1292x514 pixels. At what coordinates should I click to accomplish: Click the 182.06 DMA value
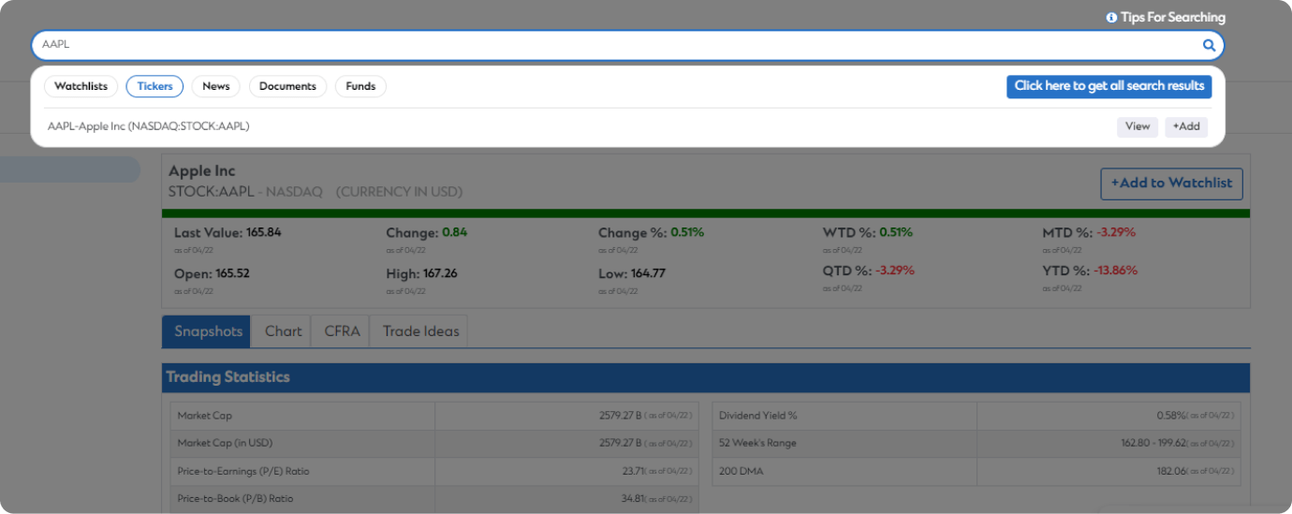1173,471
